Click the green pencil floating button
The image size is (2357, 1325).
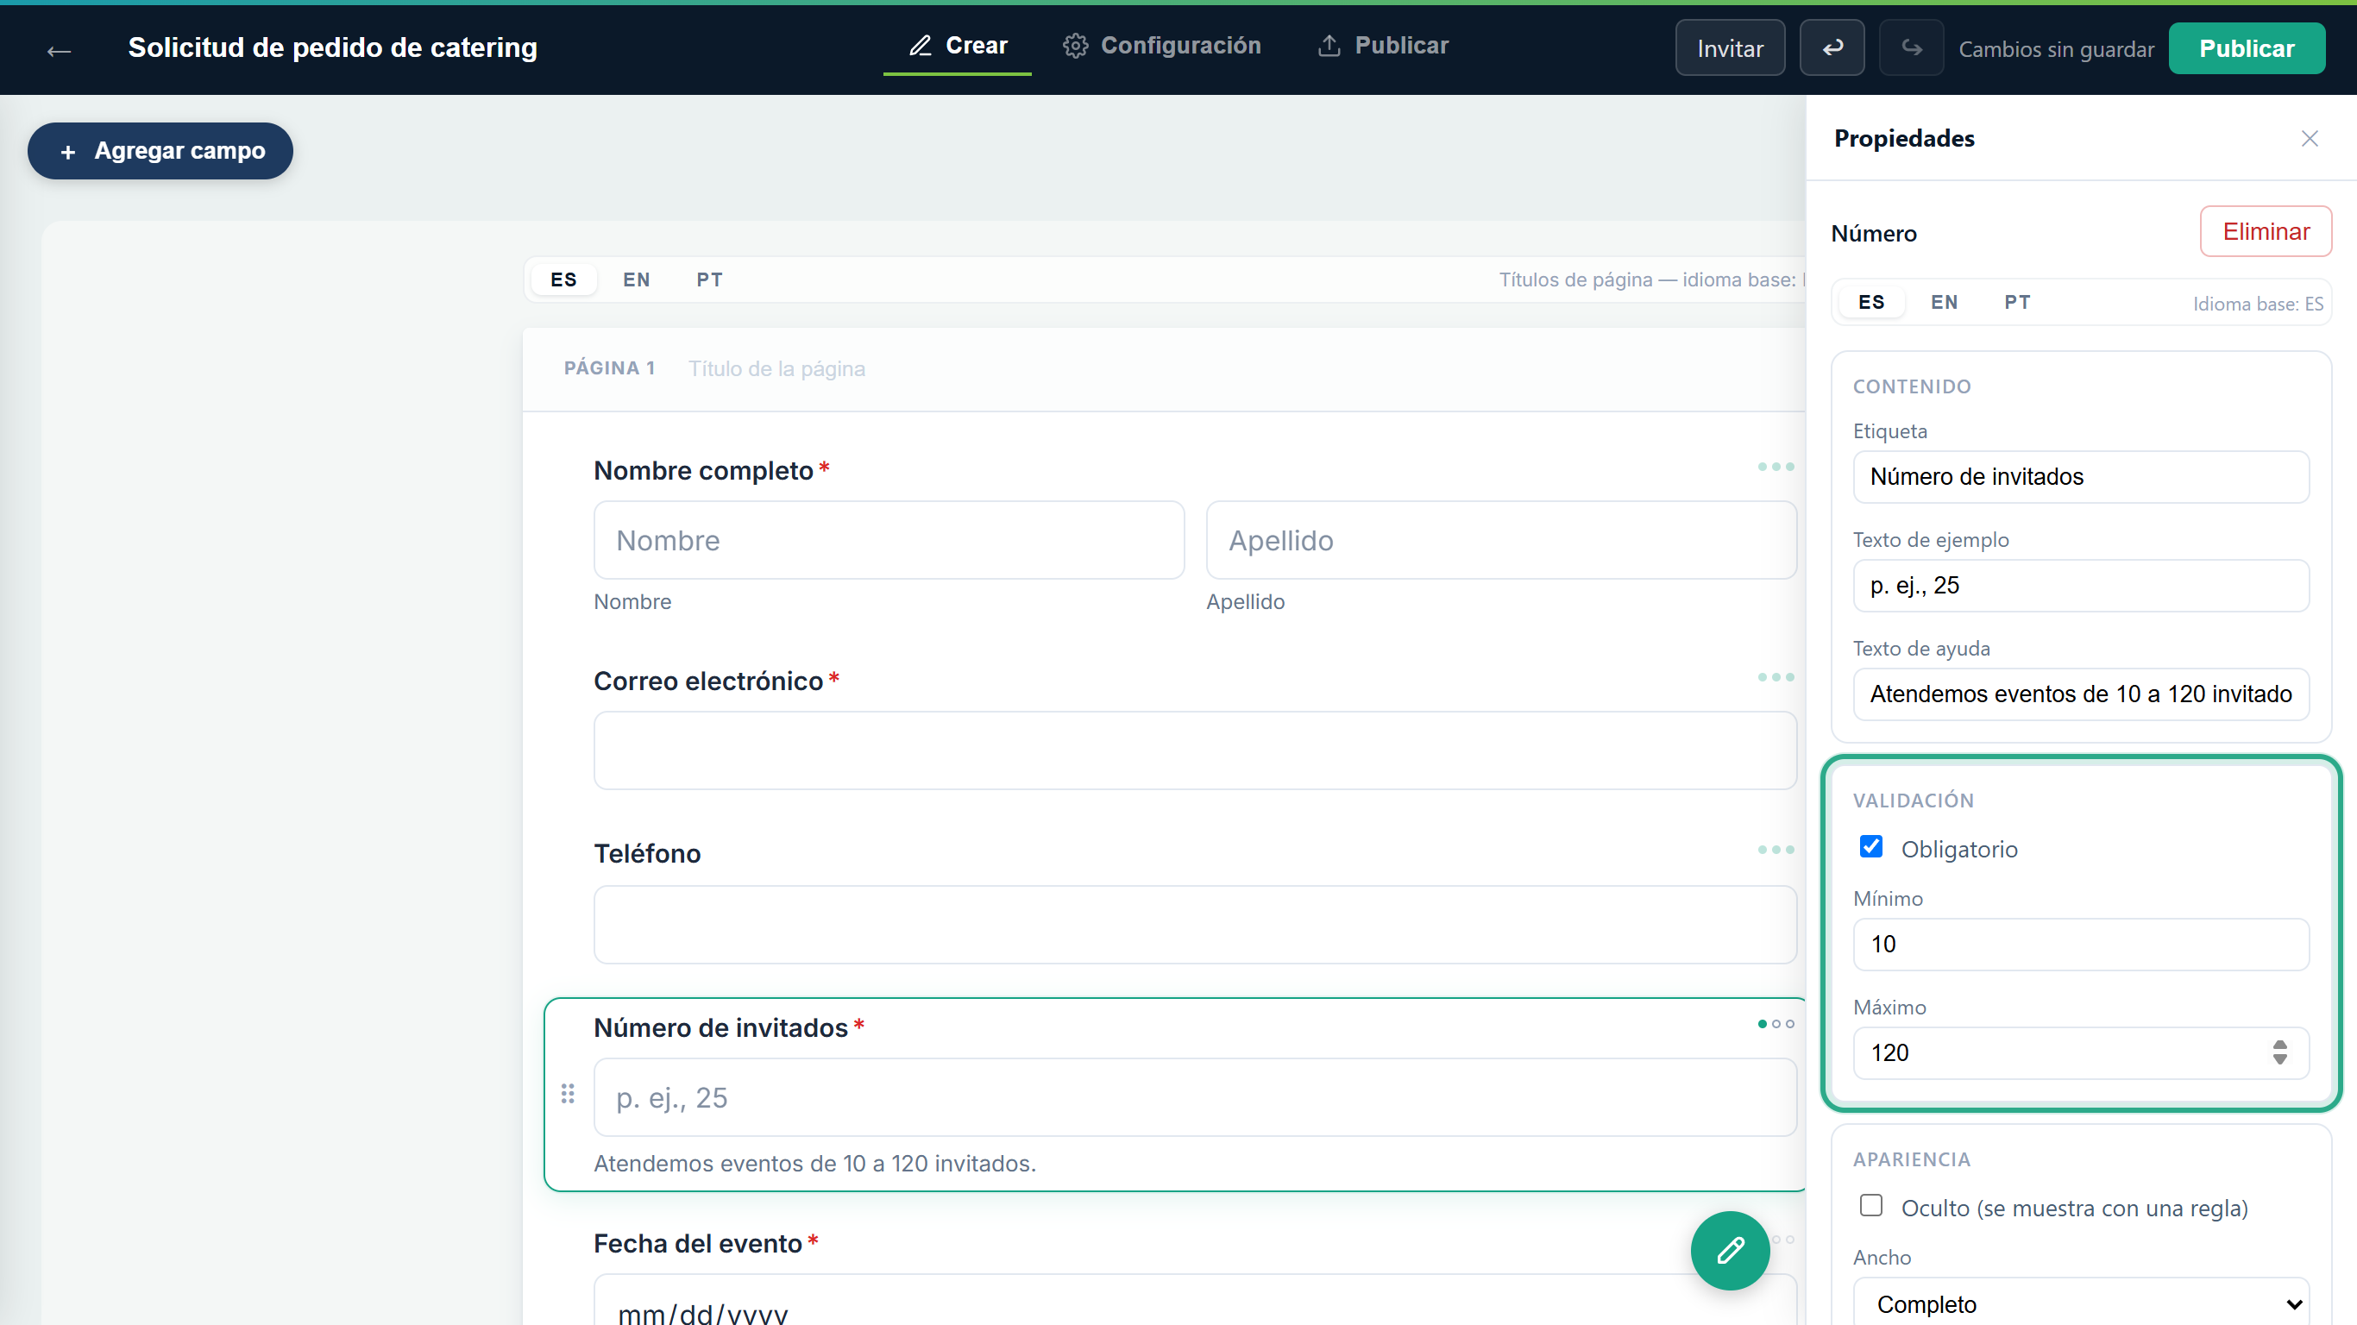tap(1731, 1250)
